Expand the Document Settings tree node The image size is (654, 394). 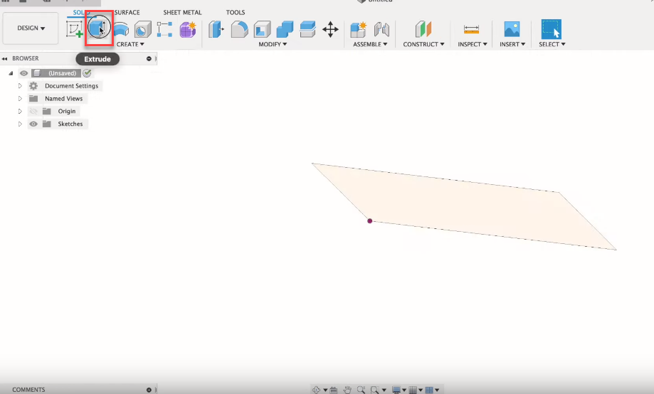coord(20,86)
